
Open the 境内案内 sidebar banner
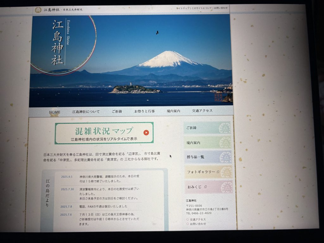pos(208,143)
